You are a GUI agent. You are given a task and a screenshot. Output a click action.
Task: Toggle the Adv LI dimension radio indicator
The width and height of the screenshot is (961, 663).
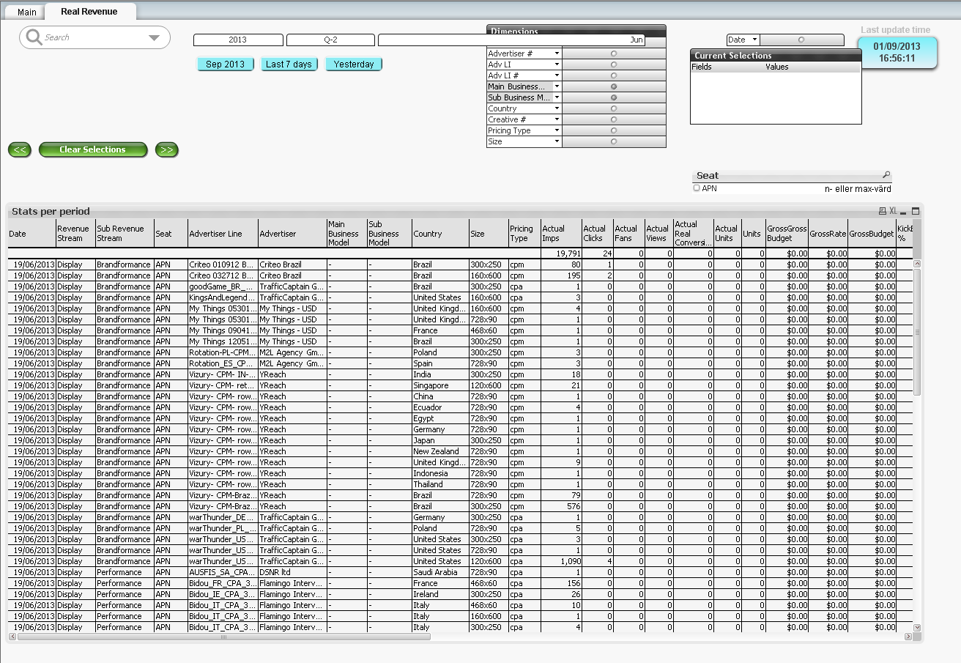tap(614, 64)
